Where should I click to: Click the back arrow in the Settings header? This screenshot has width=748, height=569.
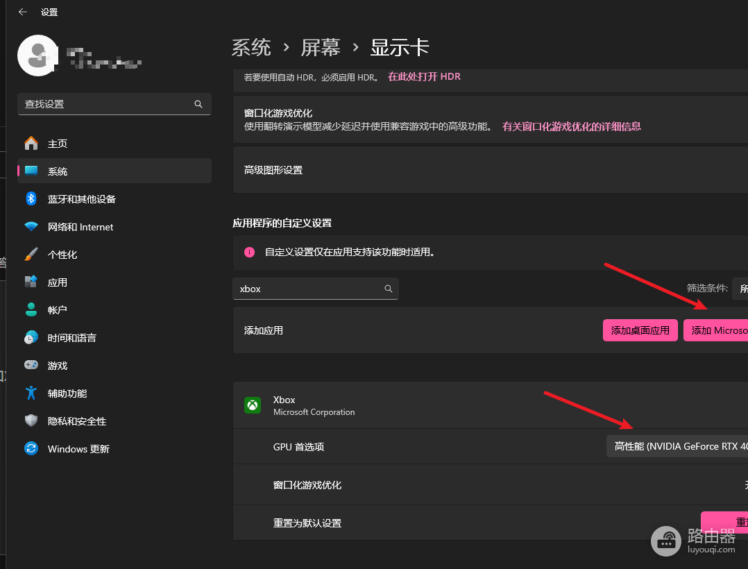(x=22, y=12)
